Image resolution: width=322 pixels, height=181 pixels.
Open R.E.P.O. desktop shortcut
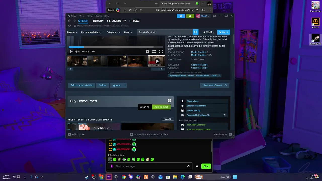pyautogui.click(x=315, y=23)
